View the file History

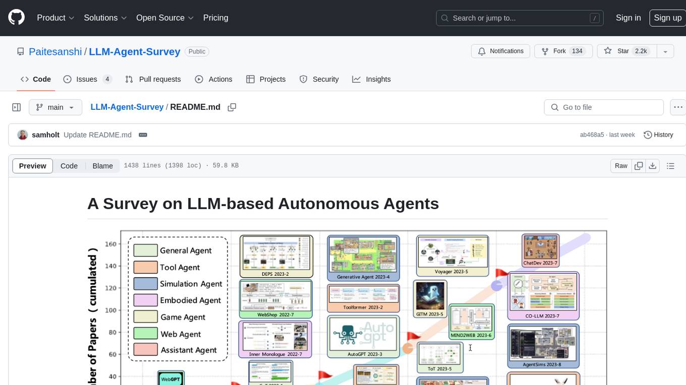pyautogui.click(x=659, y=135)
